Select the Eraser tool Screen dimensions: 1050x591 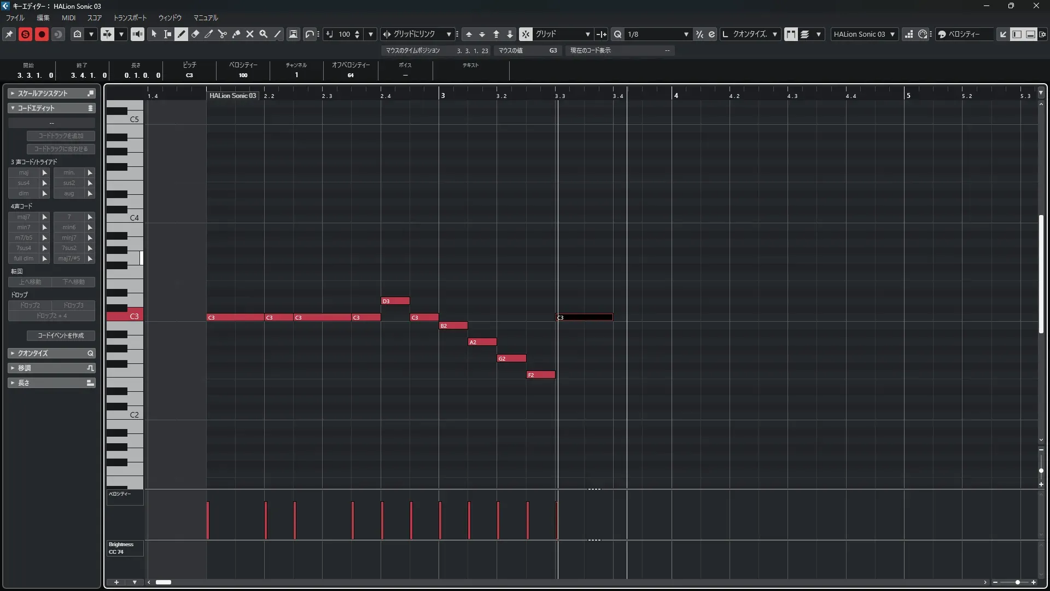coord(195,34)
